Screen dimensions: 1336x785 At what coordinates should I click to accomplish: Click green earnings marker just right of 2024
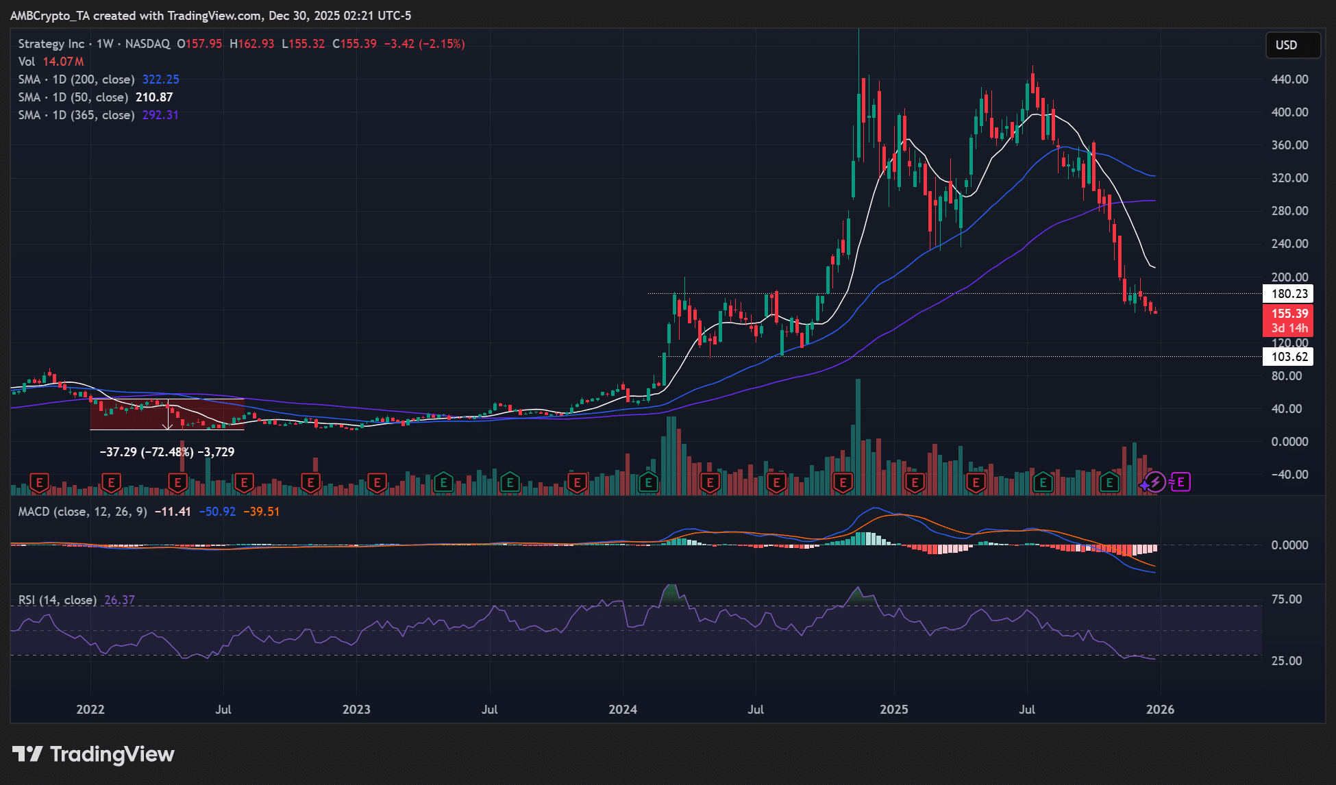click(648, 483)
